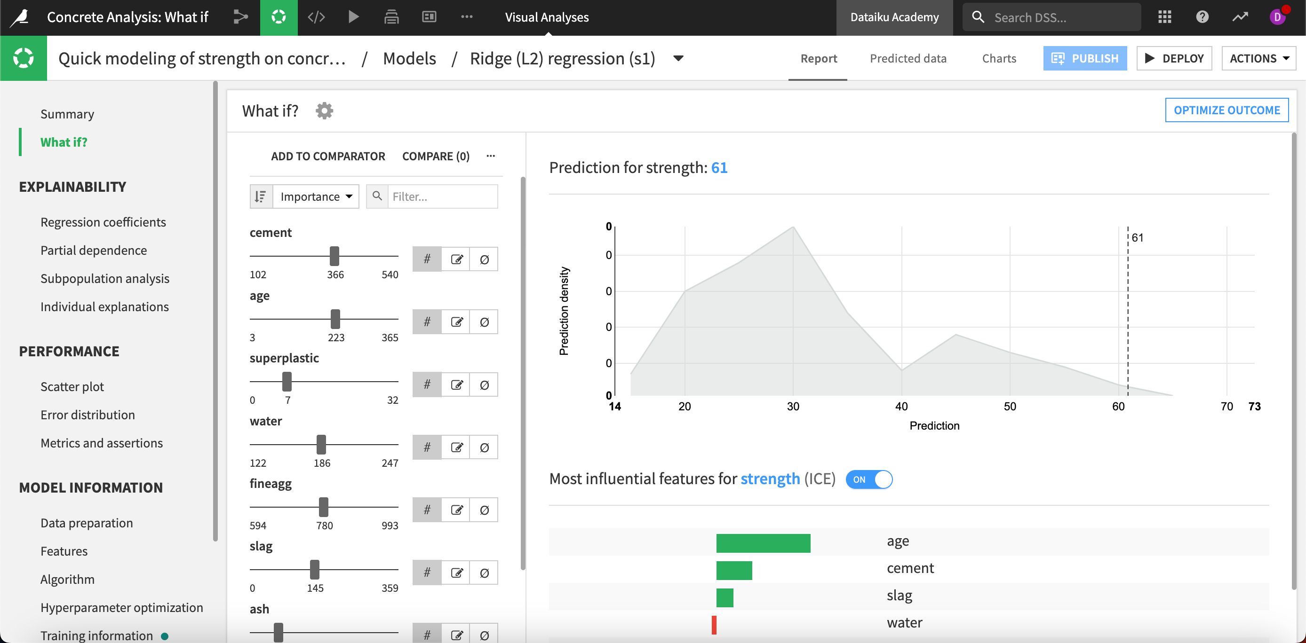Screen dimensions: 1306x643
Task: Clear the age feature with its Ø icon
Action: click(484, 321)
